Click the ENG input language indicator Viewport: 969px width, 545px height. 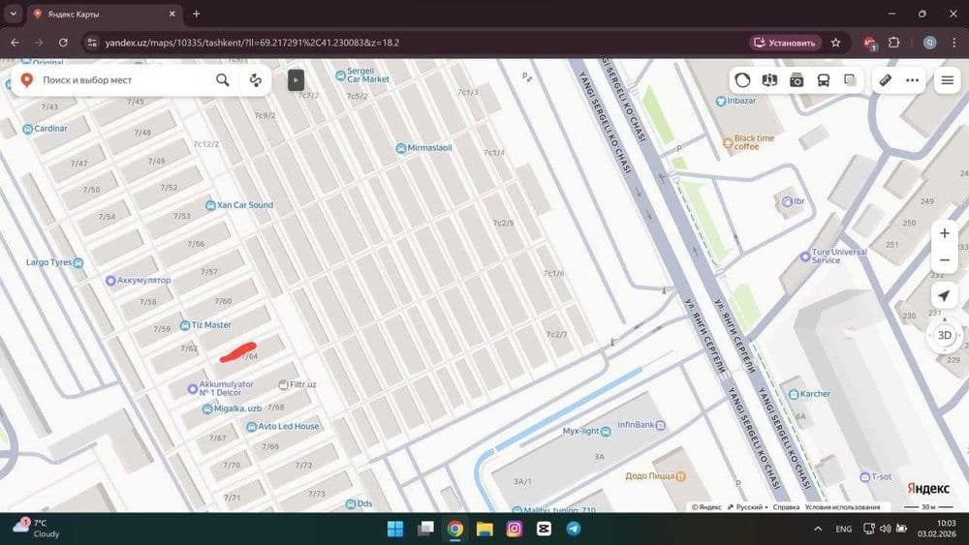tap(844, 529)
